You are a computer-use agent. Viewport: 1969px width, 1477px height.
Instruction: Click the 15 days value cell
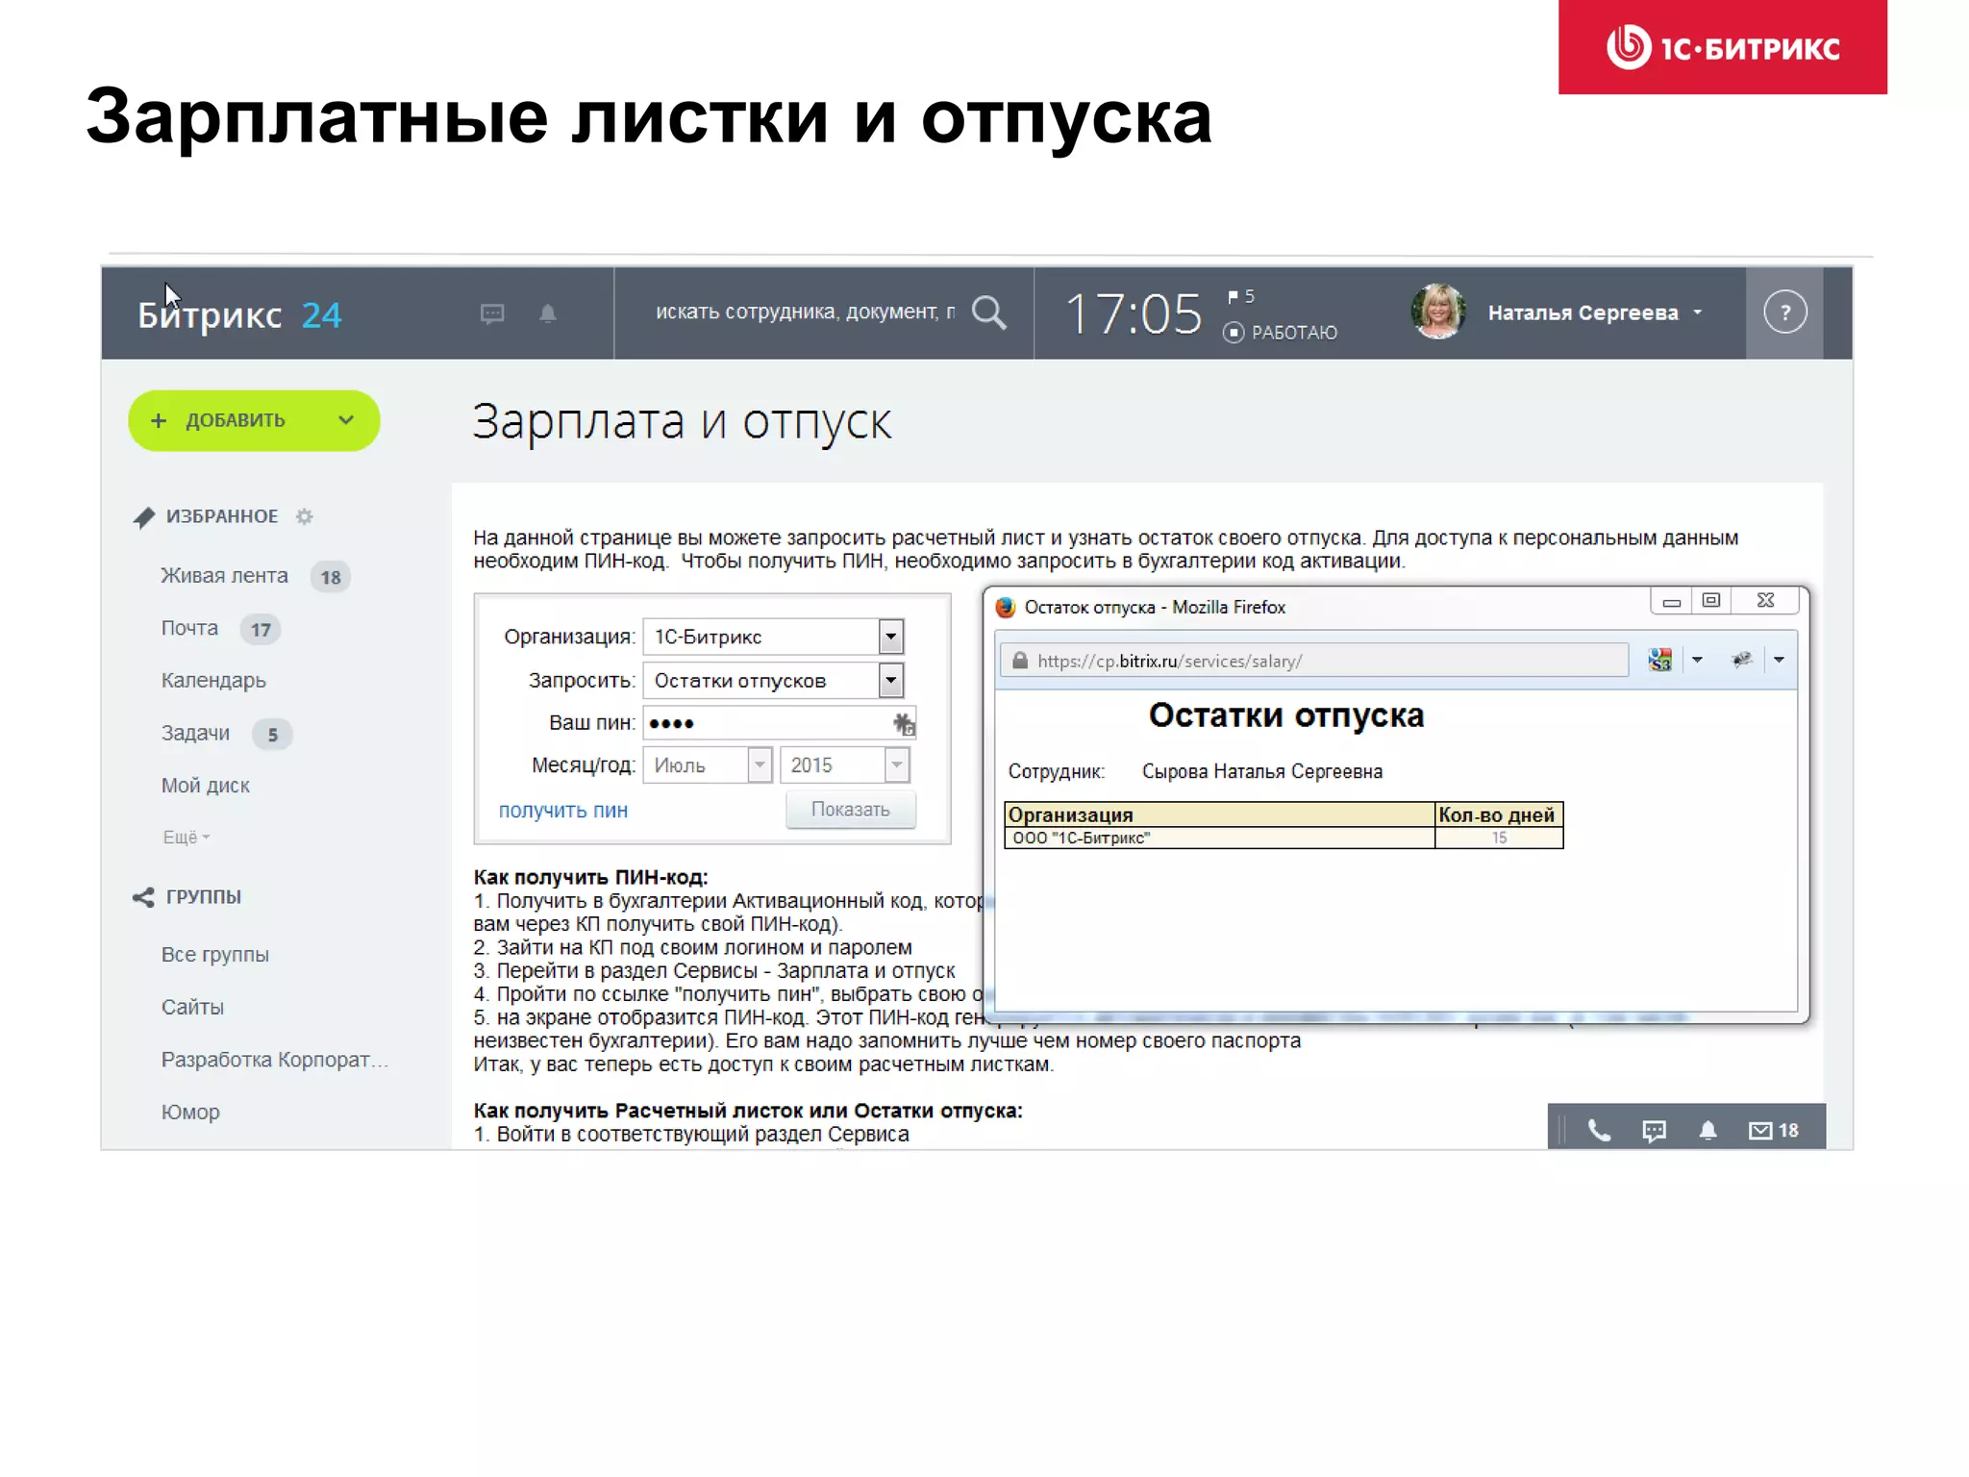click(1498, 839)
